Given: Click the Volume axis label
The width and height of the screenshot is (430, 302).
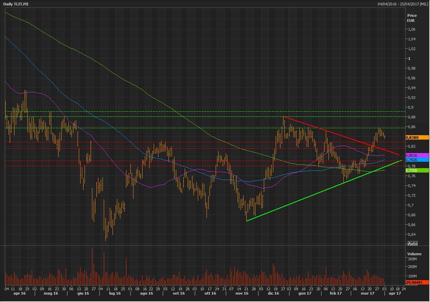Looking at the screenshot, I should pyautogui.click(x=414, y=254).
